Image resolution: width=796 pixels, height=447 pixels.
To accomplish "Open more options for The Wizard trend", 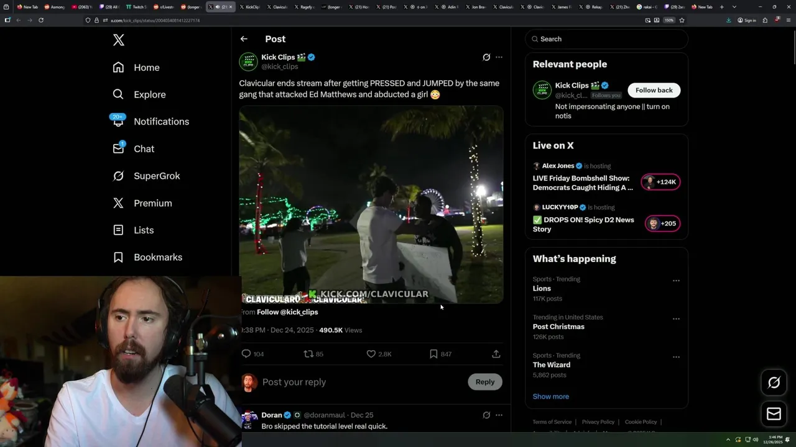I will 676,357.
